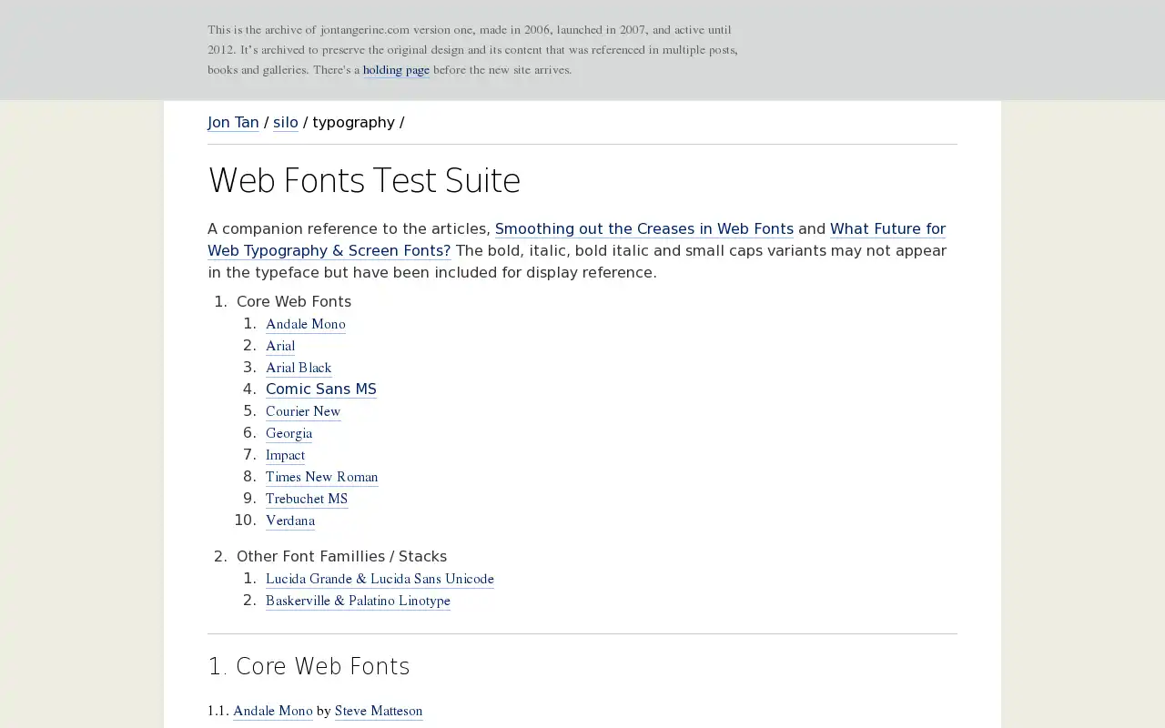Jump to the Courier New link
Image resolution: width=1165 pixels, height=728 pixels.
pos(303,411)
